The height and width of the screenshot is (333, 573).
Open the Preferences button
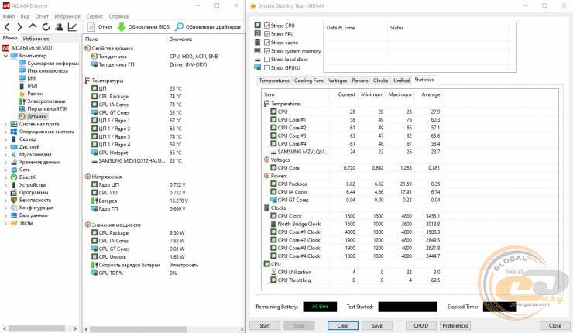455,325
